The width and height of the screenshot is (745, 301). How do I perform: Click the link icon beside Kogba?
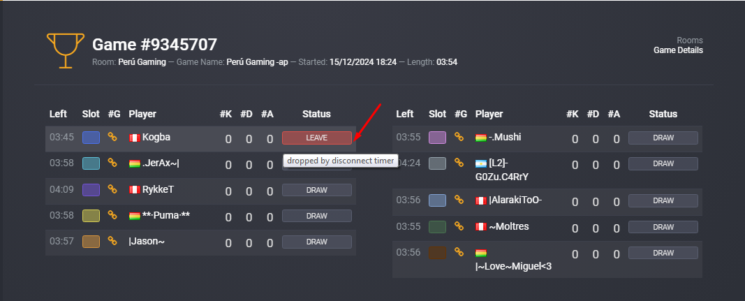[x=112, y=137]
